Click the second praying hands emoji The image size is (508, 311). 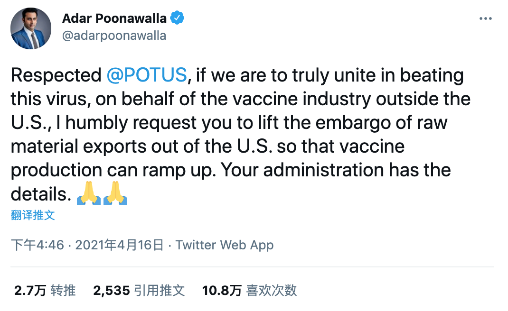coord(115,194)
